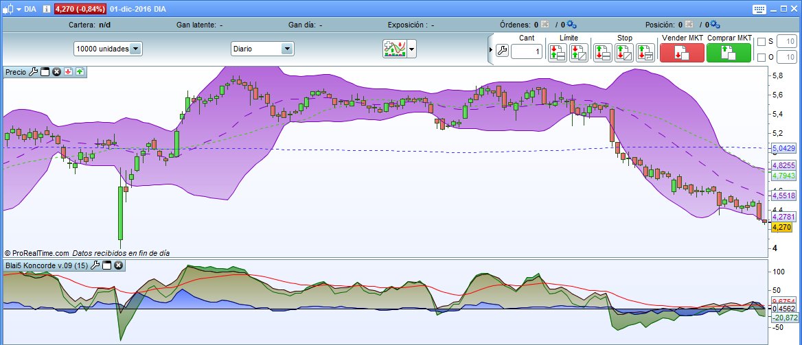The height and width of the screenshot is (345, 802).
Task: Click the red Vender MKT button
Action: 682,53
